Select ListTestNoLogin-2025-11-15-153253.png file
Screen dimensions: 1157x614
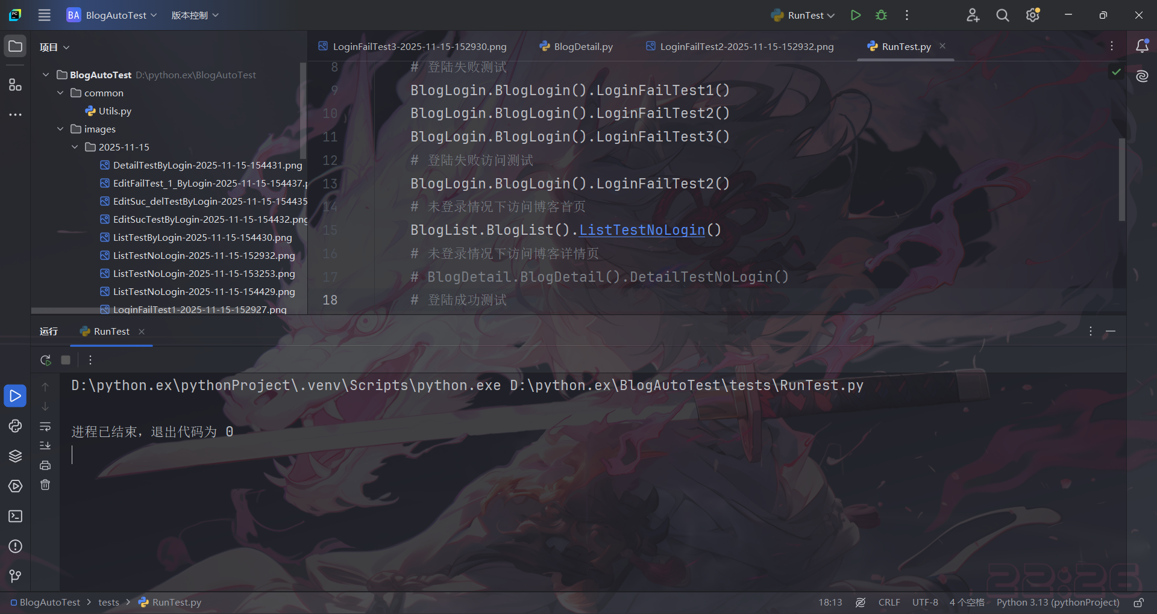point(198,273)
